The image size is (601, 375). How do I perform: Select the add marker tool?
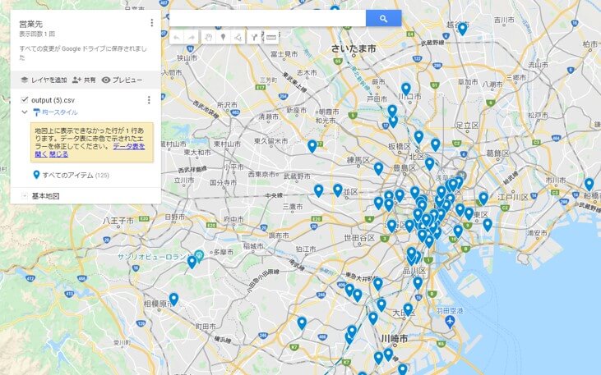coord(223,38)
